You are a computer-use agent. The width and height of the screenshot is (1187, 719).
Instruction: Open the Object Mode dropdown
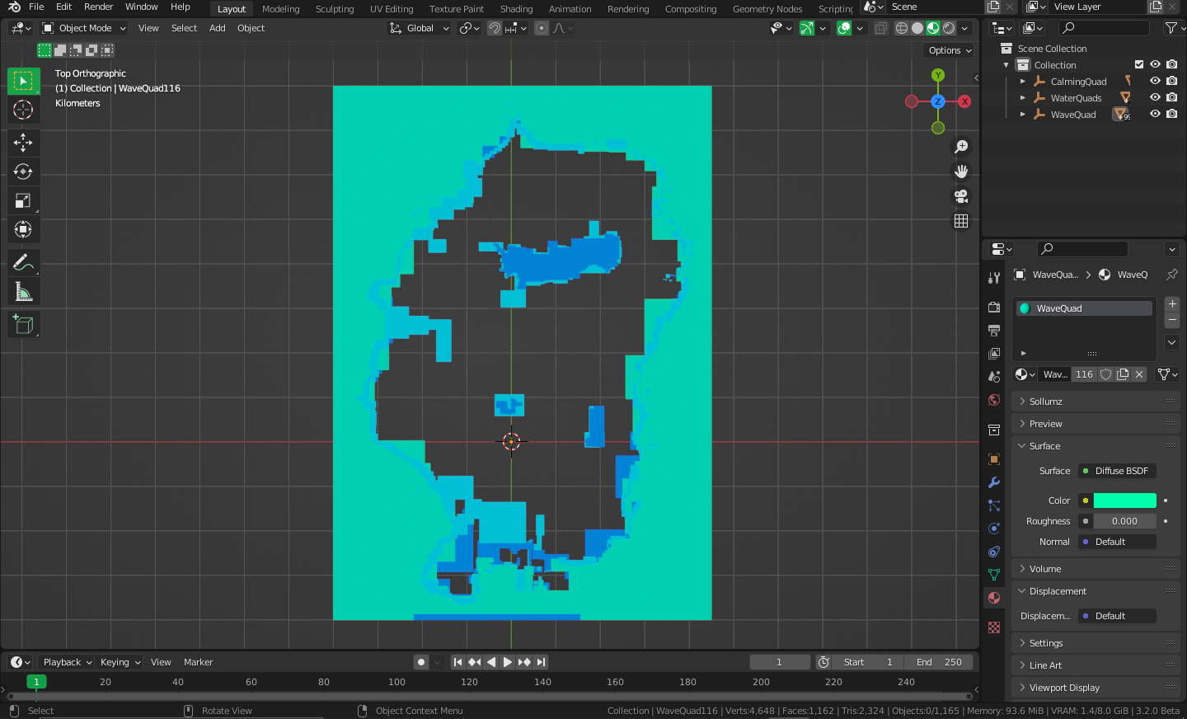click(x=84, y=28)
